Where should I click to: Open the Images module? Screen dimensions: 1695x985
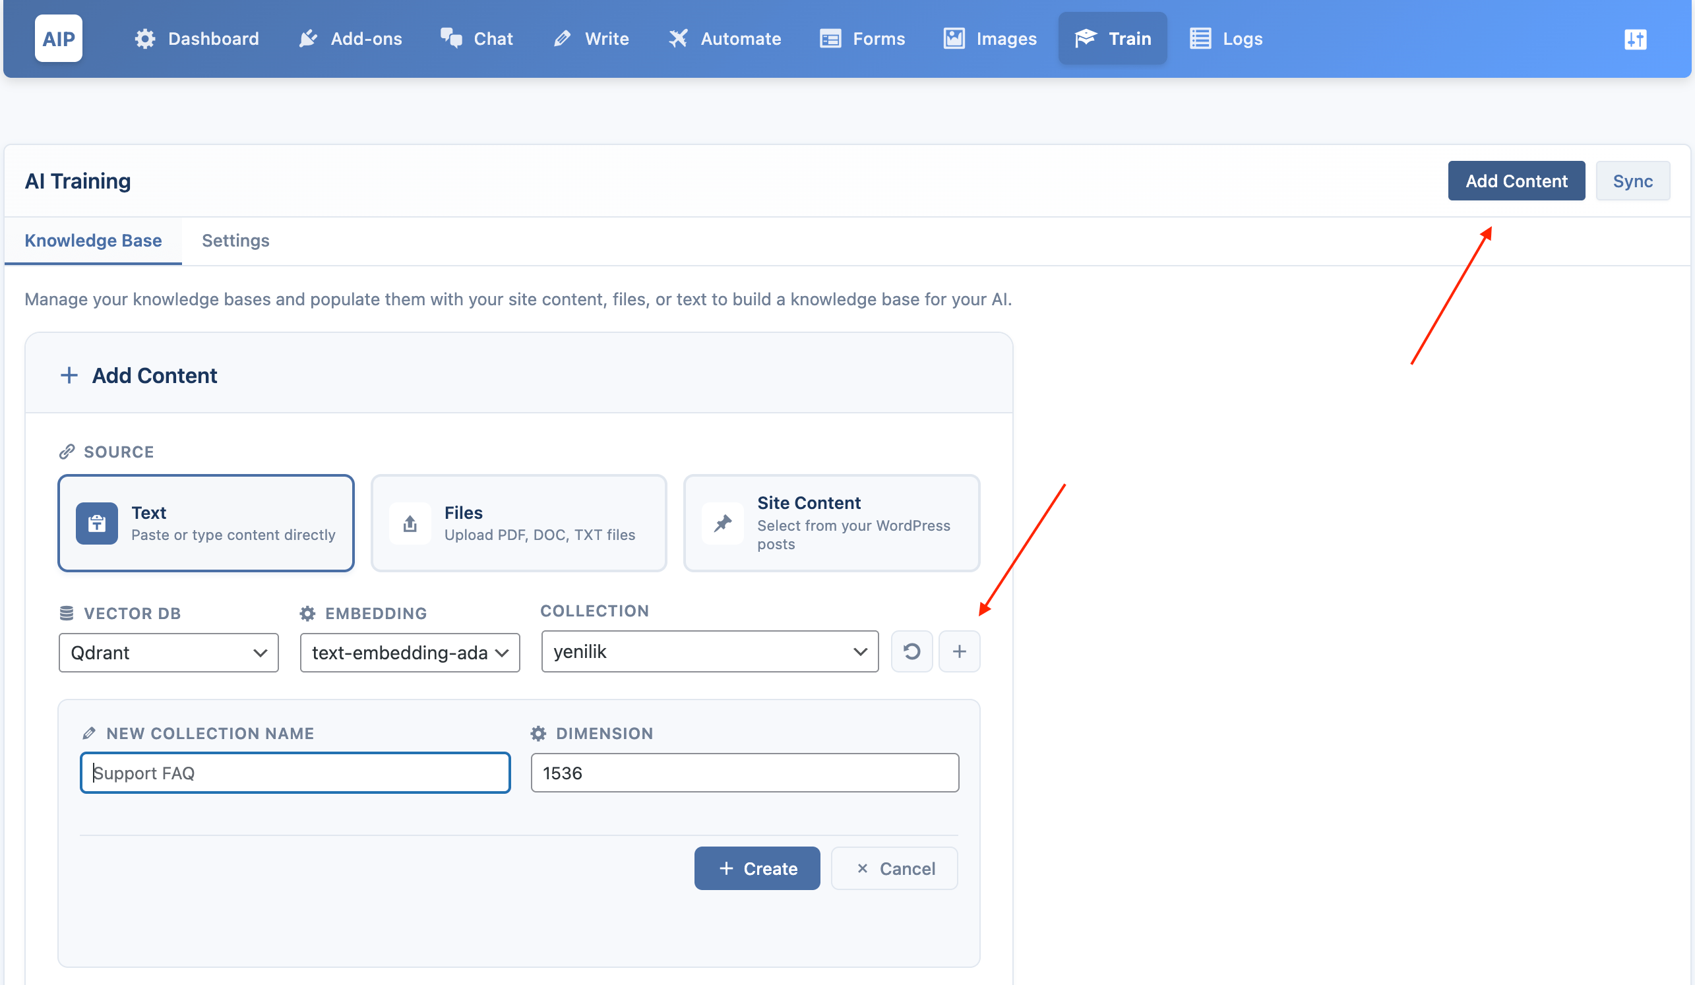click(x=990, y=38)
